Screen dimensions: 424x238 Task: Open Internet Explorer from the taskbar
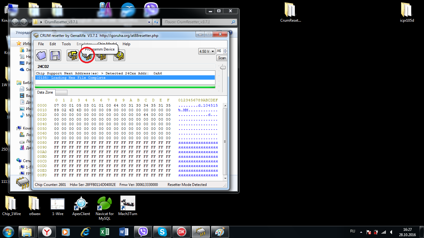pyautogui.click(x=85, y=231)
